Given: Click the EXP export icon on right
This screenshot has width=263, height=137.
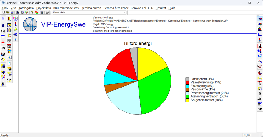Looking at the screenshot, I should coord(259,109).
